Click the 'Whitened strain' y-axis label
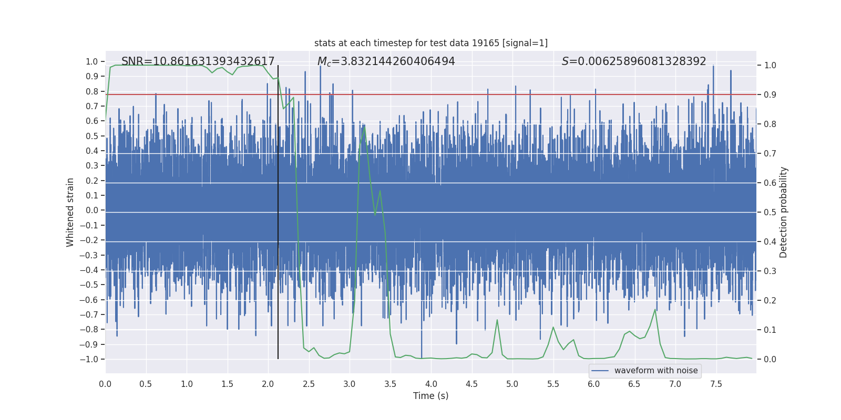This screenshot has height=420, width=841. pyautogui.click(x=70, y=212)
